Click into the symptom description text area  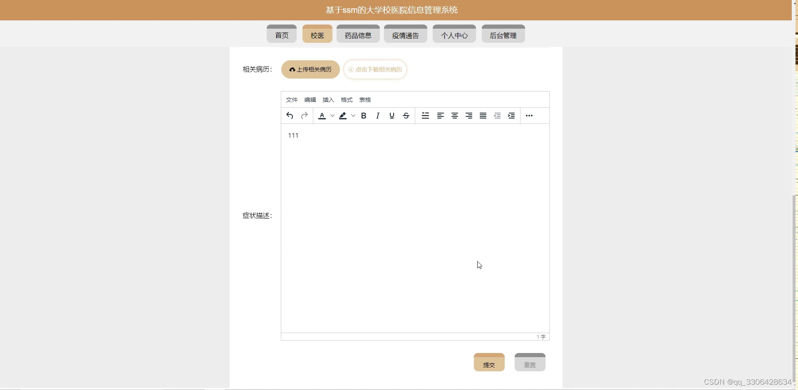(415, 228)
